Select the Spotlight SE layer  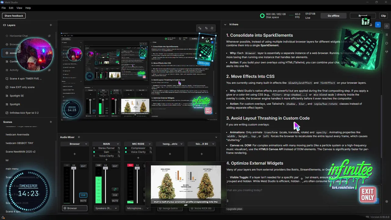(28, 96)
